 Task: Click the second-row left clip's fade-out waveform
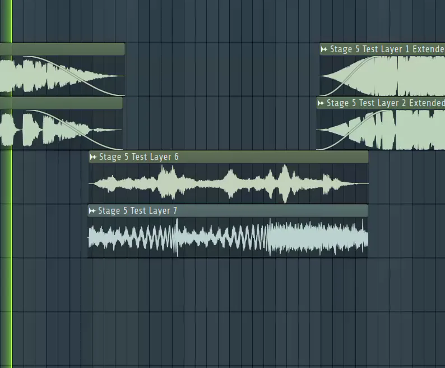(x=61, y=130)
